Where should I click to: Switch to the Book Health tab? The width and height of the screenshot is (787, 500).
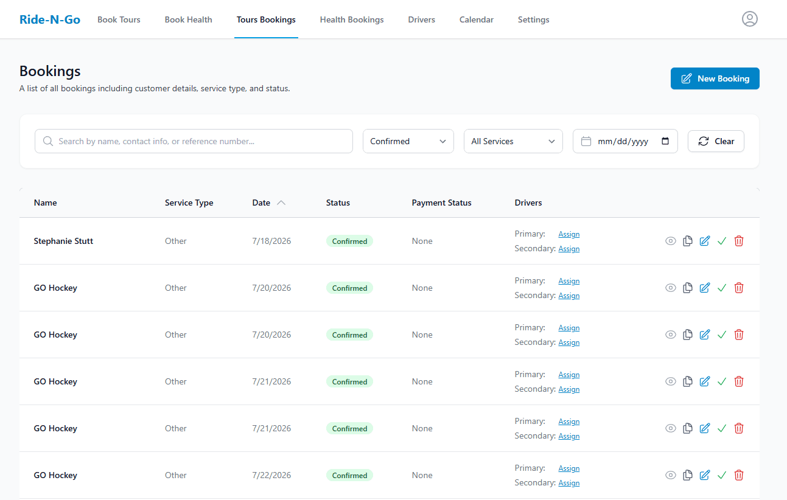189,19
